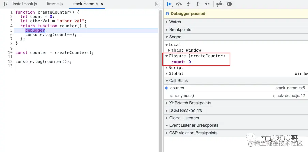This screenshot has height=152, width=308.
Task: Switch to installHook.js tab
Action: coord(25,4)
